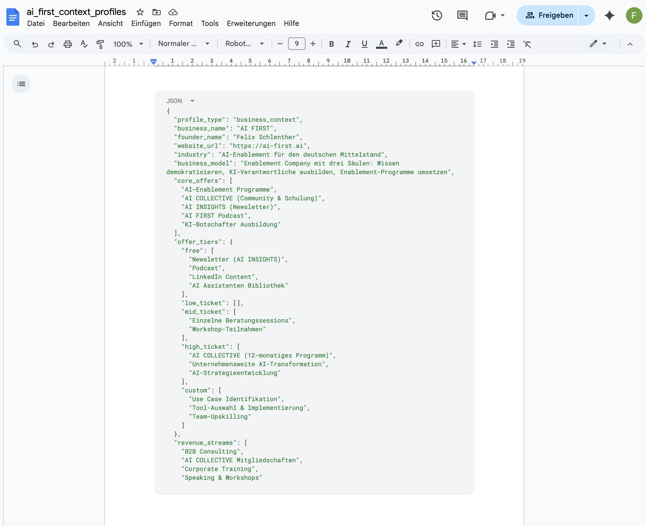
Task: Open the comments panel icon
Action: pyautogui.click(x=462, y=15)
